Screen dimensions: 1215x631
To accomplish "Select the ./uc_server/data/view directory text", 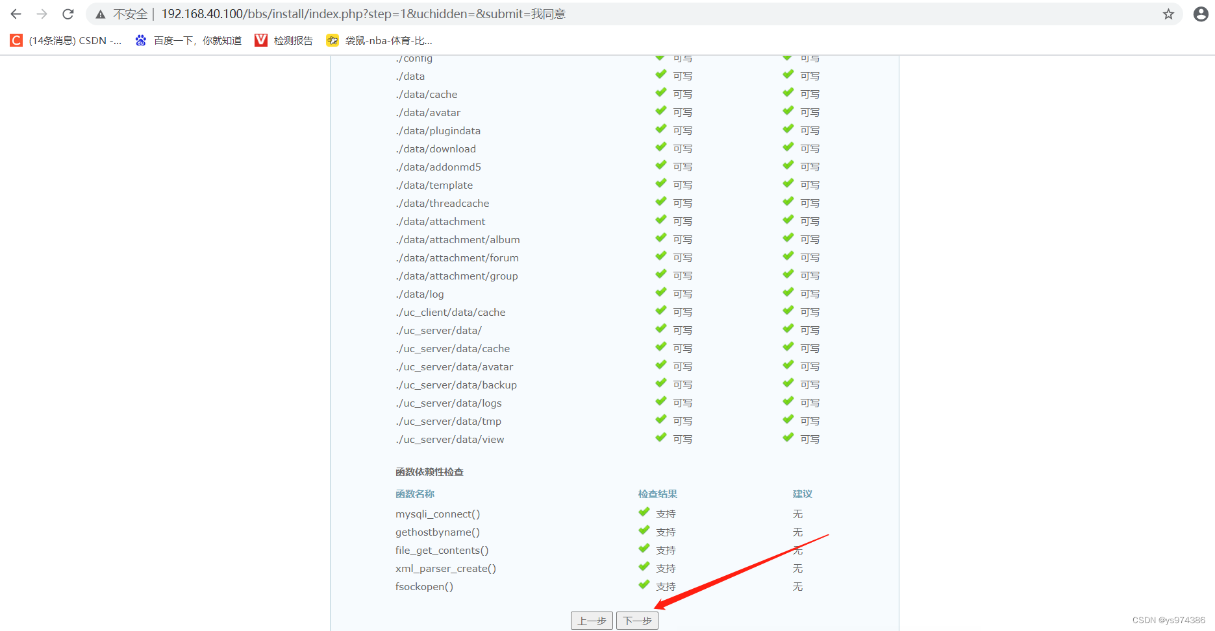I will point(449,439).
